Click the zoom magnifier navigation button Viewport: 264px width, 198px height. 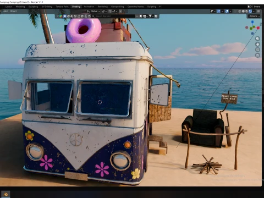[257, 38]
